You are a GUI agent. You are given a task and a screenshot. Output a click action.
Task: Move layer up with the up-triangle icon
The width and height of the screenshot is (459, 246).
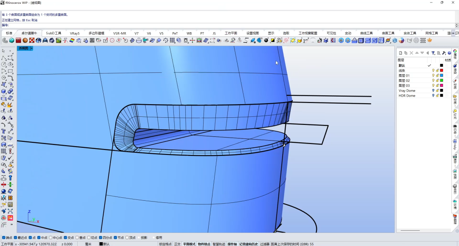click(x=417, y=53)
